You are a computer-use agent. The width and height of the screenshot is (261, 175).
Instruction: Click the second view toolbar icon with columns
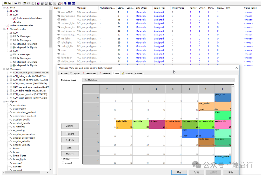tap(42, 3)
